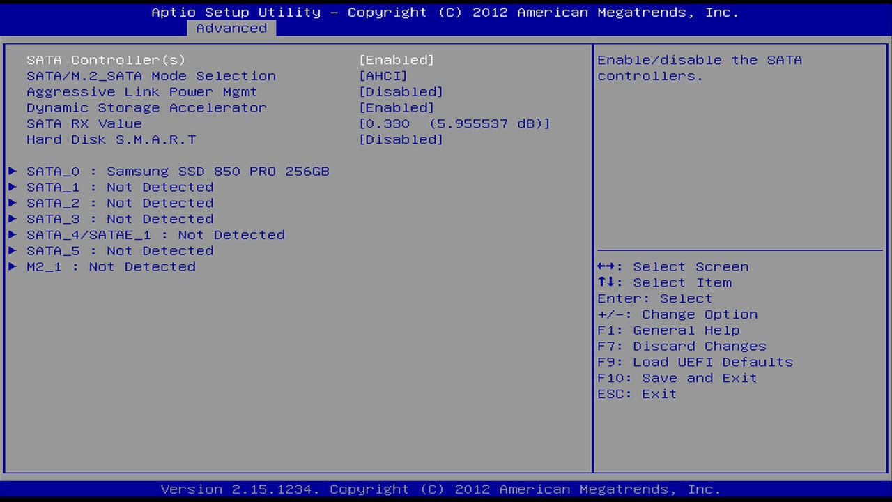Click the arrow beside SATA_1
Viewport: 892px width, 502px height.
tap(13, 187)
